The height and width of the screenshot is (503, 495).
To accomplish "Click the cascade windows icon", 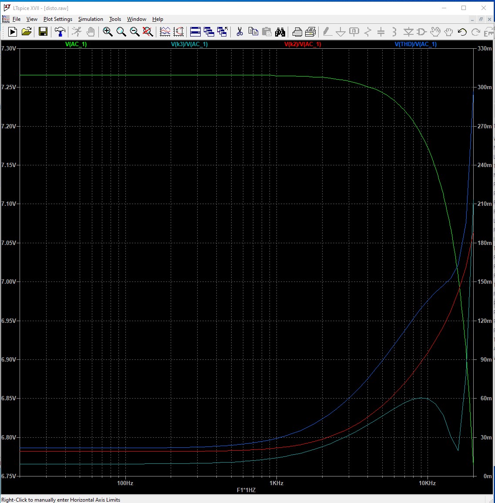I will click(209, 31).
